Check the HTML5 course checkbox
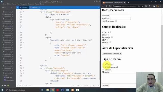 (111, 32)
